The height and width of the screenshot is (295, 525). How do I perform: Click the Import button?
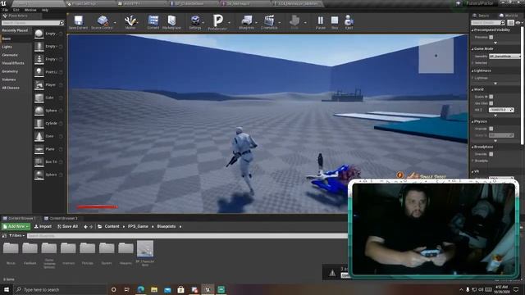pos(43,227)
